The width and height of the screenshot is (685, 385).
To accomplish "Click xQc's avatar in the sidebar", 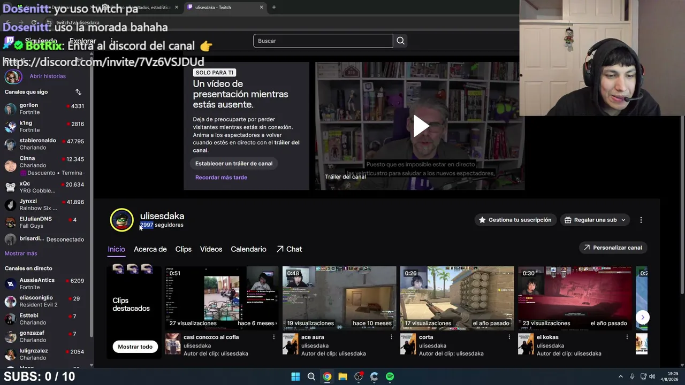I will click(10, 187).
